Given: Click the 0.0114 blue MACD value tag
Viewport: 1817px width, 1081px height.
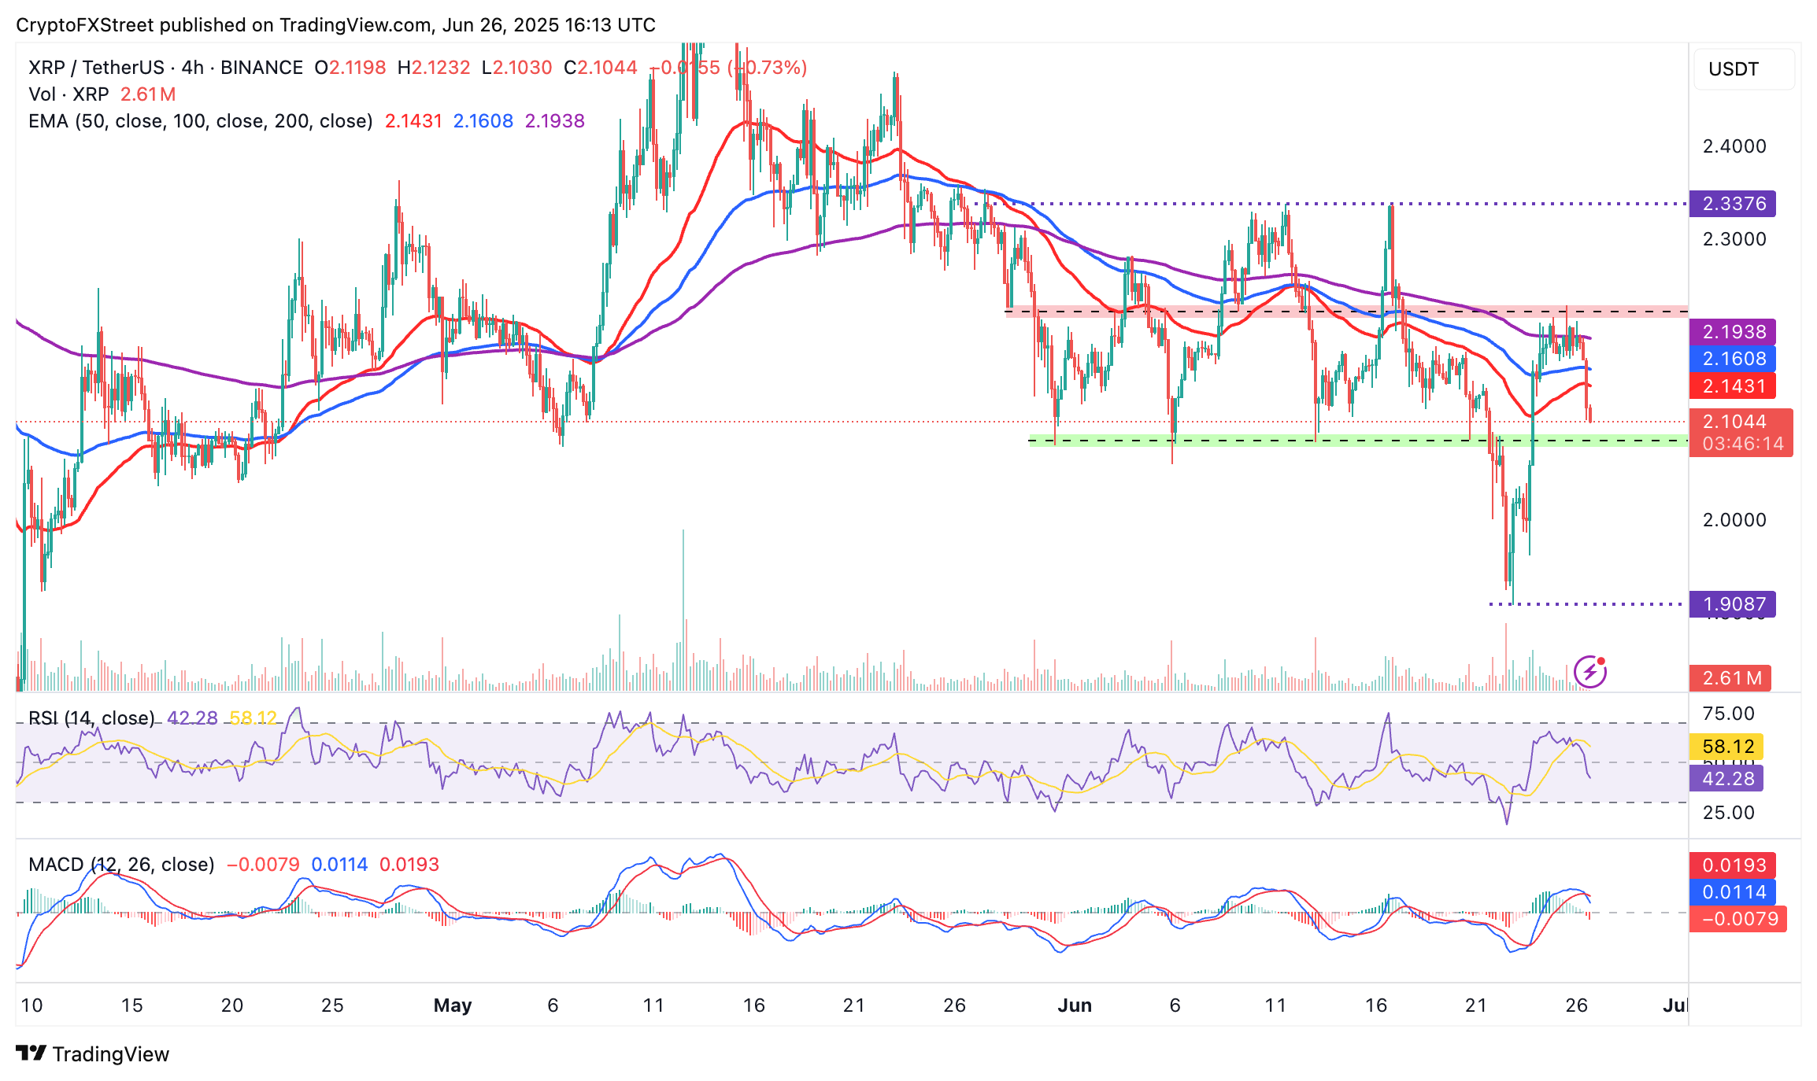Looking at the screenshot, I should click(x=1733, y=892).
